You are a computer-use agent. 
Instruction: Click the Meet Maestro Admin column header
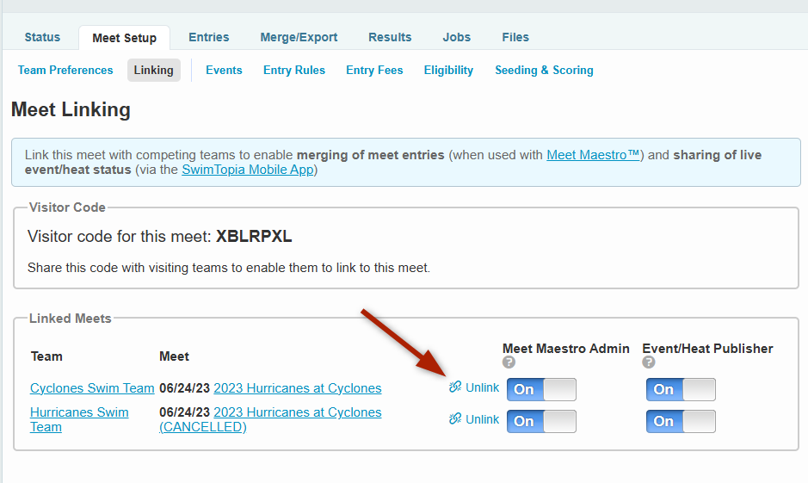tap(566, 349)
